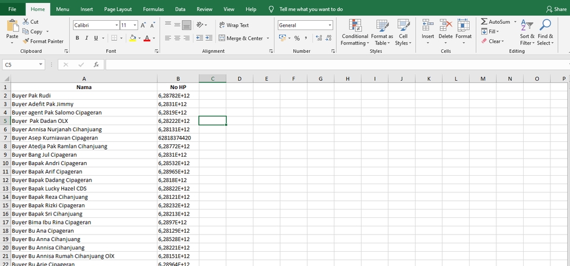570x266 pixels.
Task: Expand the Merge & Center dropdown arrow
Action: 268,38
